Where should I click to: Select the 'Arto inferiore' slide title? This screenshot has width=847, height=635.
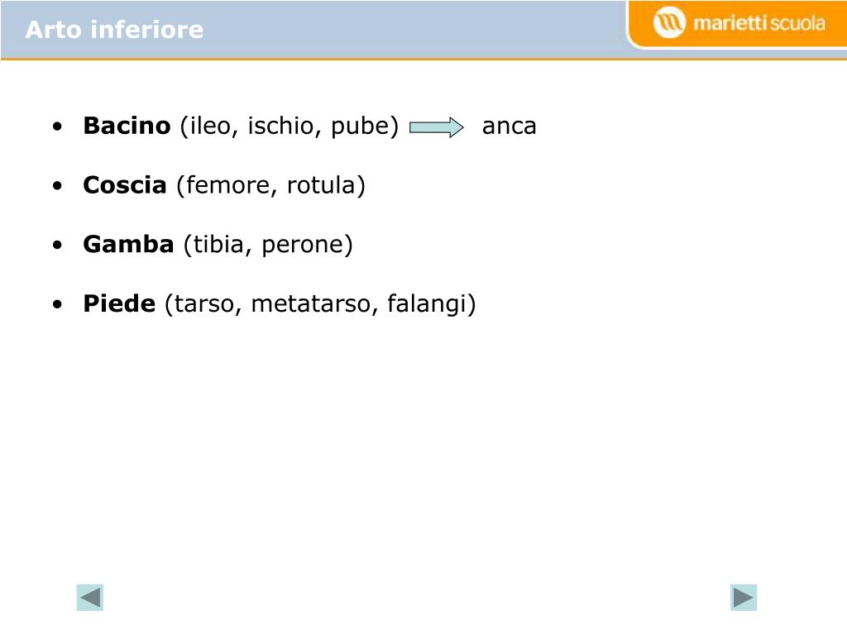pos(114,30)
